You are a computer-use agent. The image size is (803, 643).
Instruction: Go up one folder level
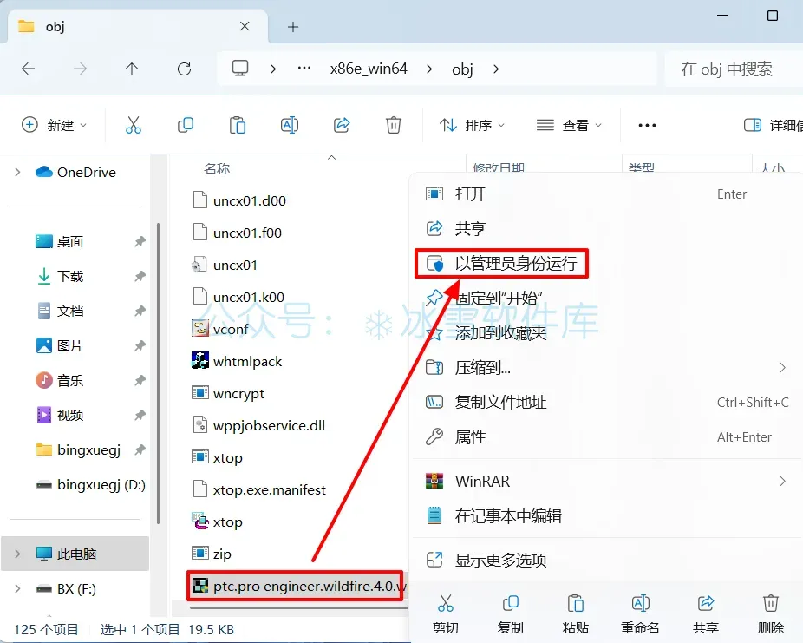coord(132,69)
